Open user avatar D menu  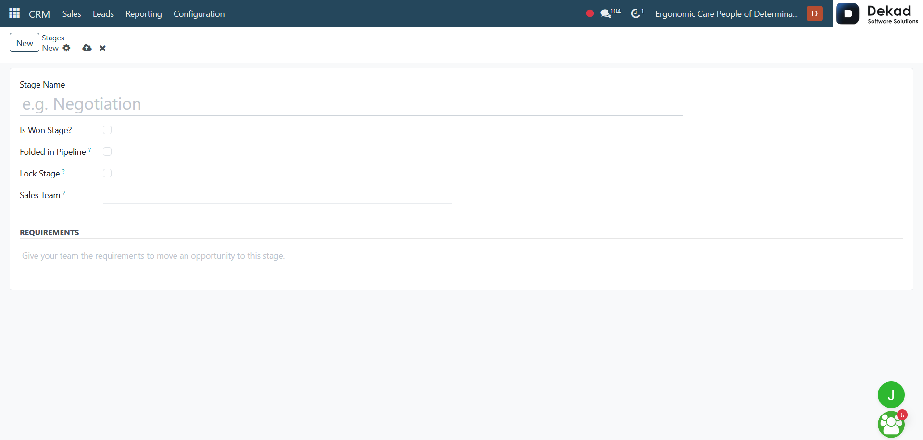click(814, 13)
